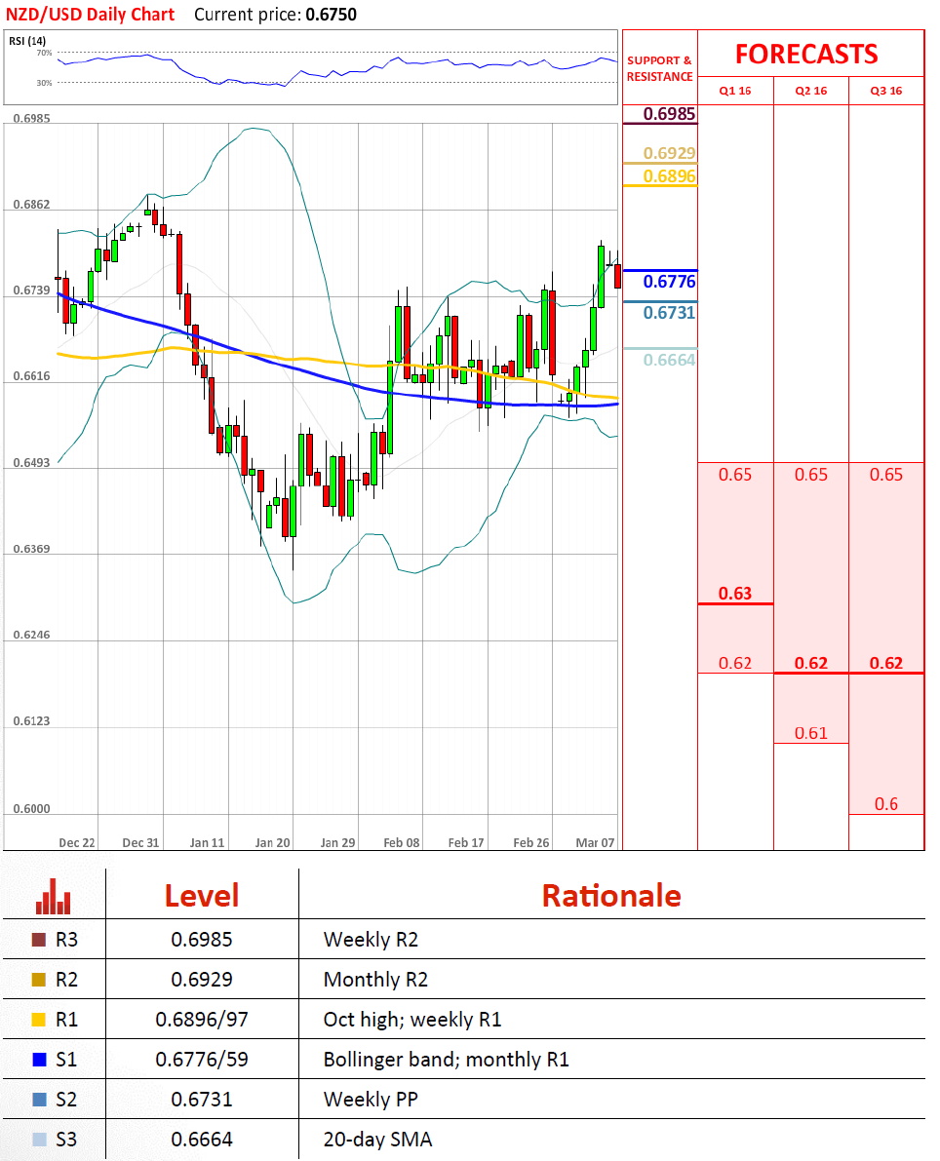Click the NZD/USD Daily Chart title

click(x=91, y=14)
